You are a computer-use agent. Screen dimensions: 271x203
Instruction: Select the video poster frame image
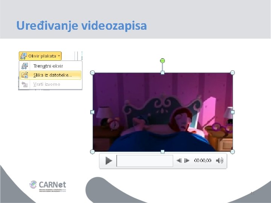(x=163, y=112)
